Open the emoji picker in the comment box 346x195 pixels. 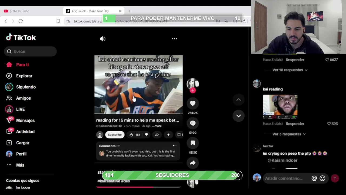[x=322, y=178]
